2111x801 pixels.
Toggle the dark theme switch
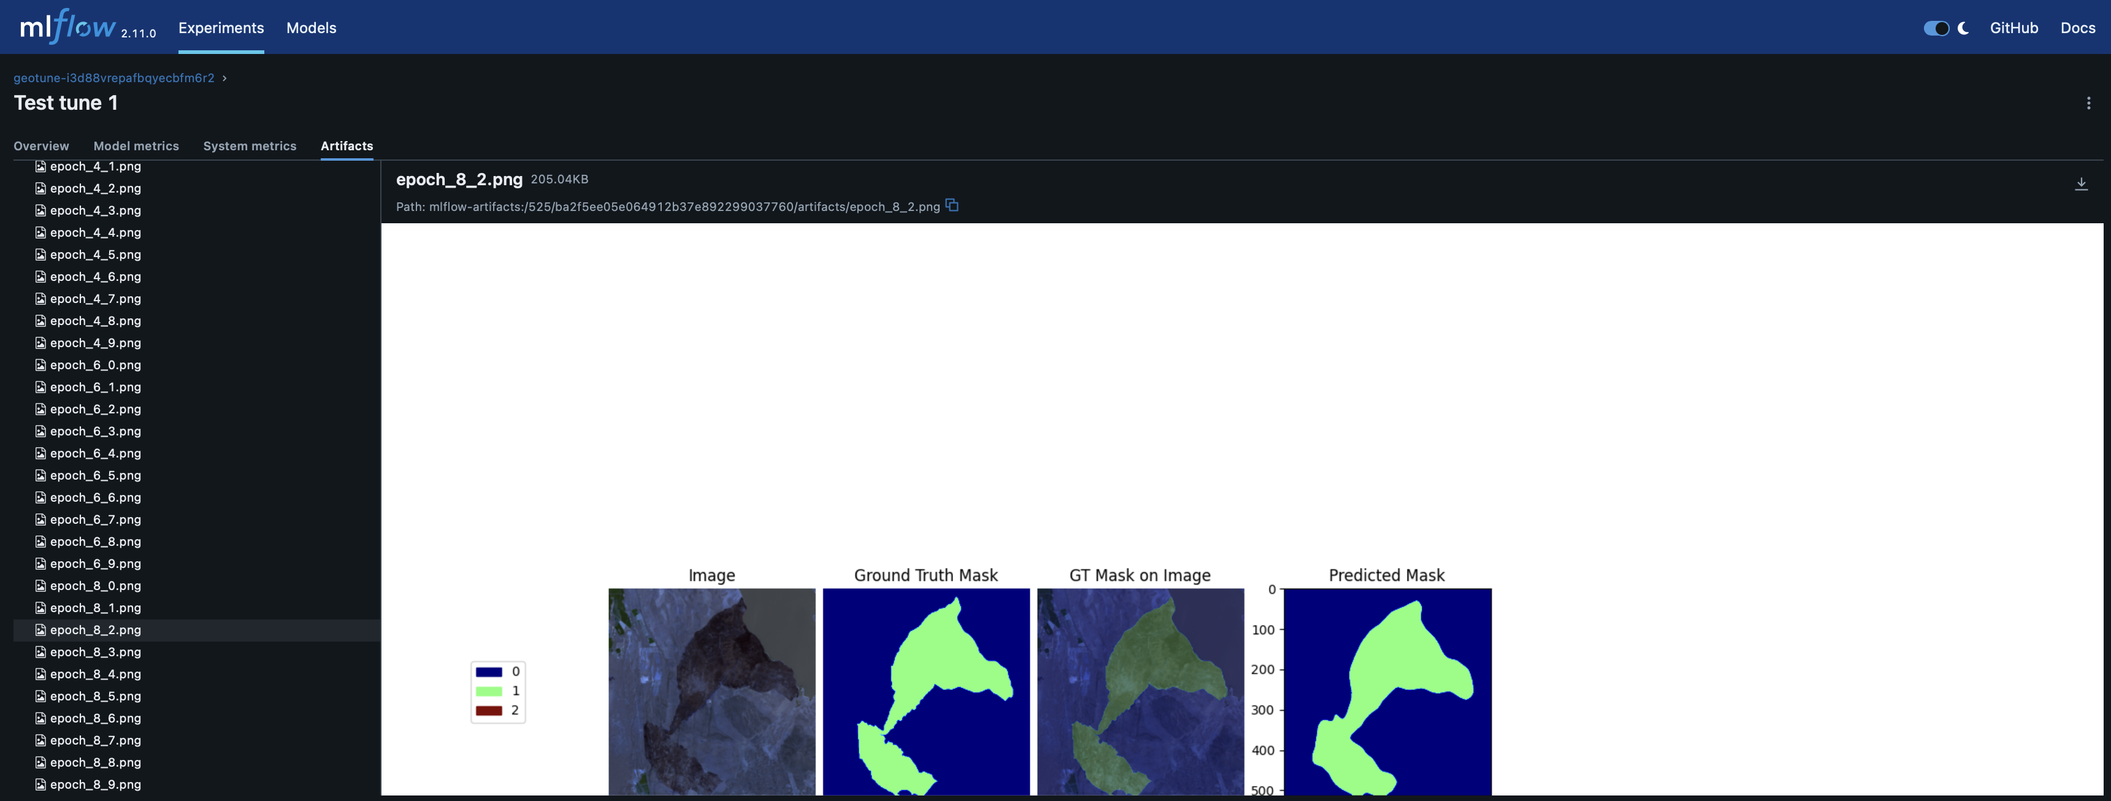pos(1936,28)
